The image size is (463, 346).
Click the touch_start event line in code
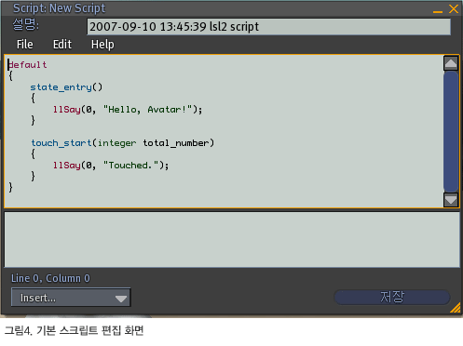[x=123, y=143]
